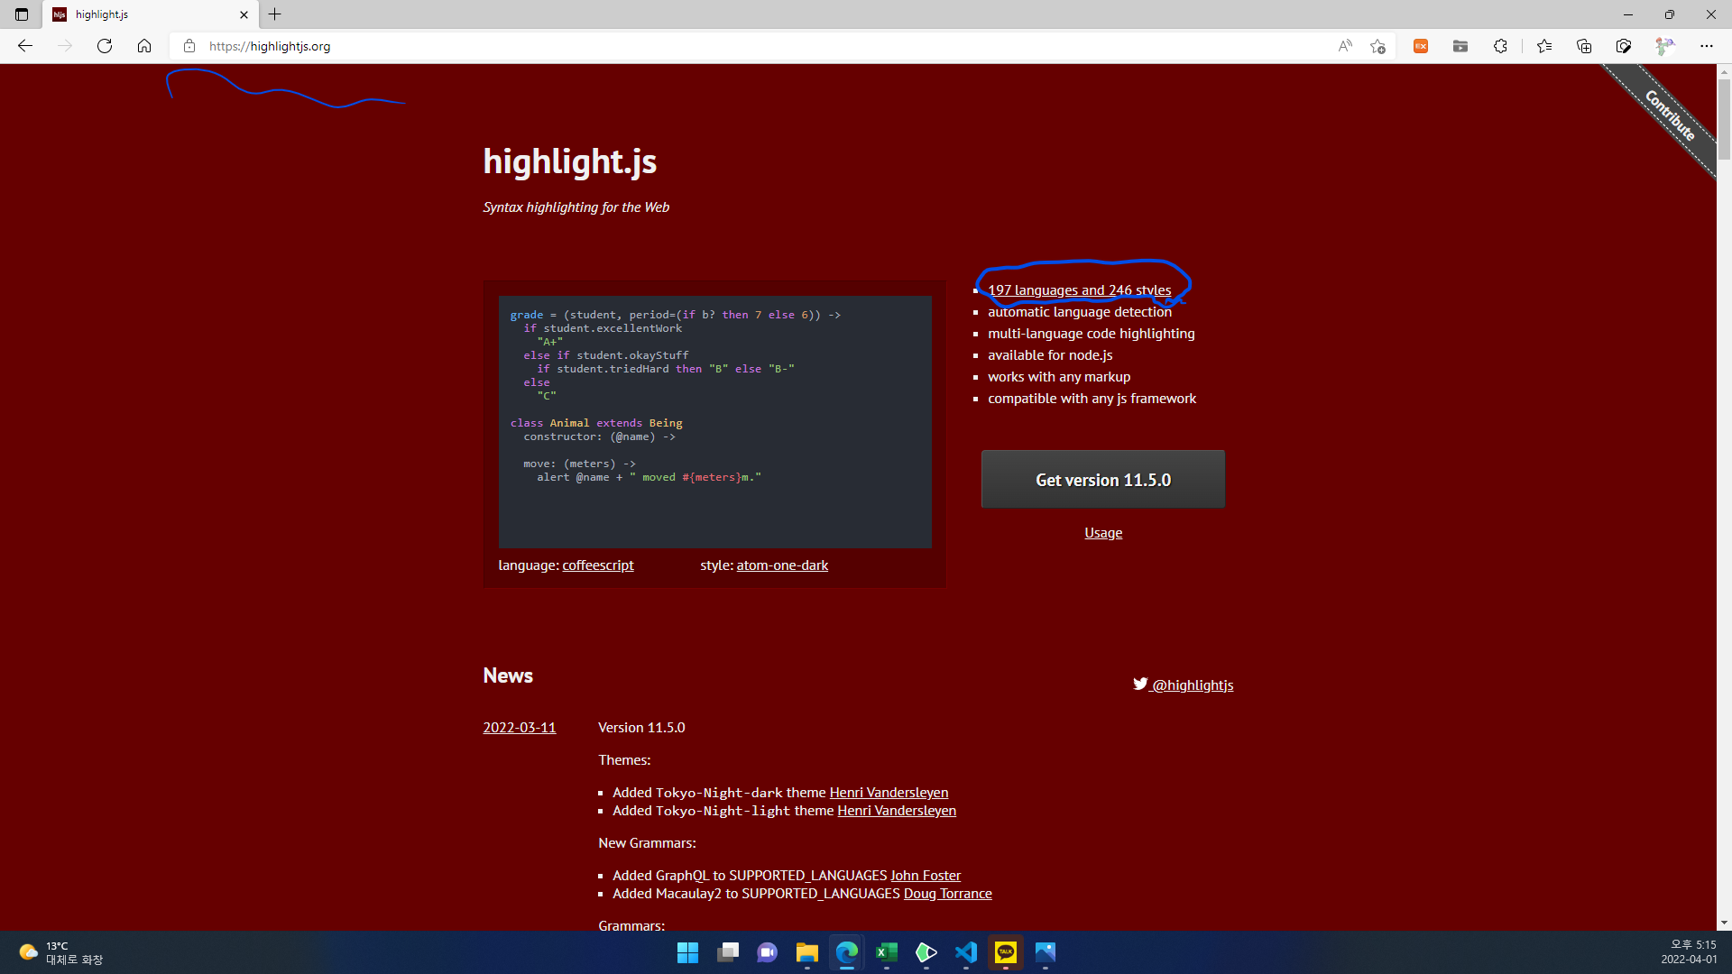Click scrollbar down arrow
This screenshot has height=974, width=1732.
click(x=1724, y=923)
